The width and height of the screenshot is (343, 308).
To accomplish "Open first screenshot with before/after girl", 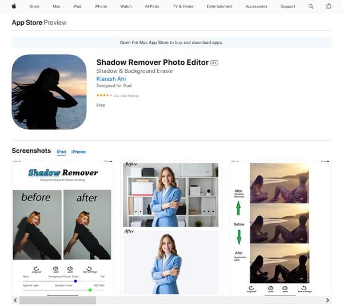I will pyautogui.click(x=63, y=228).
